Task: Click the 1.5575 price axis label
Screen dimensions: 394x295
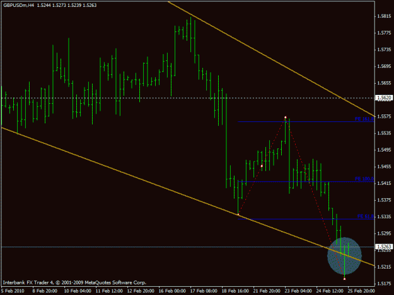Action: pos(384,116)
